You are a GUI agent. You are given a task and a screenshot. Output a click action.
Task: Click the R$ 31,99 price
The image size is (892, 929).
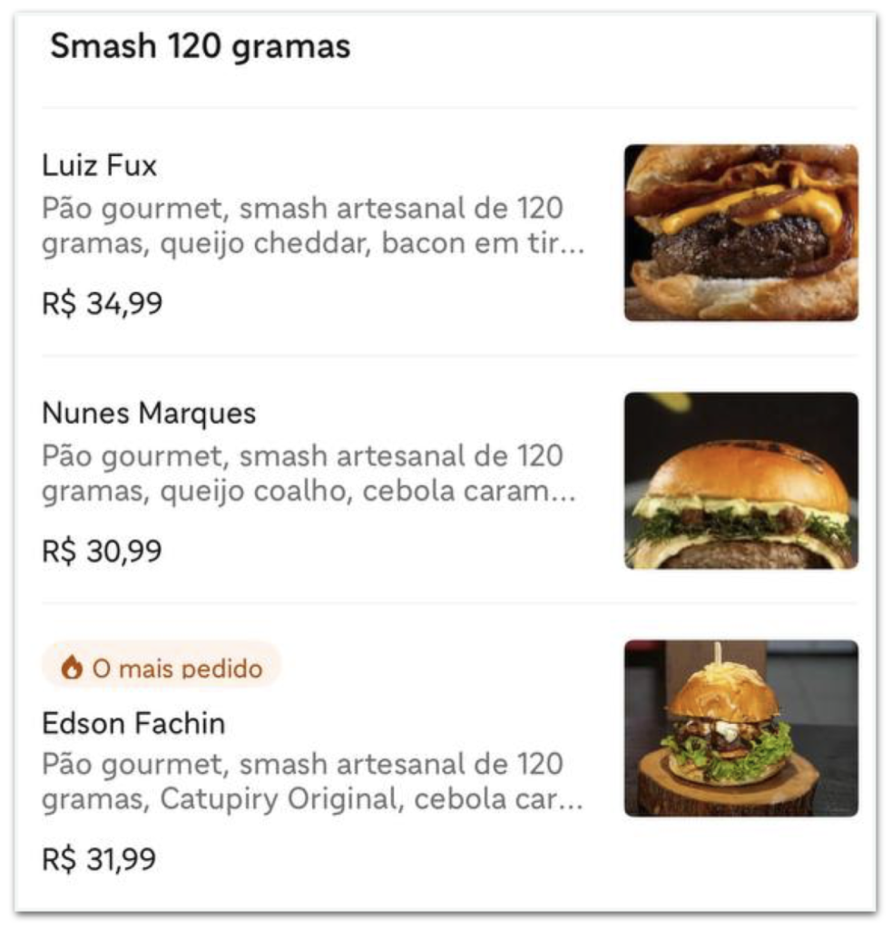click(99, 859)
